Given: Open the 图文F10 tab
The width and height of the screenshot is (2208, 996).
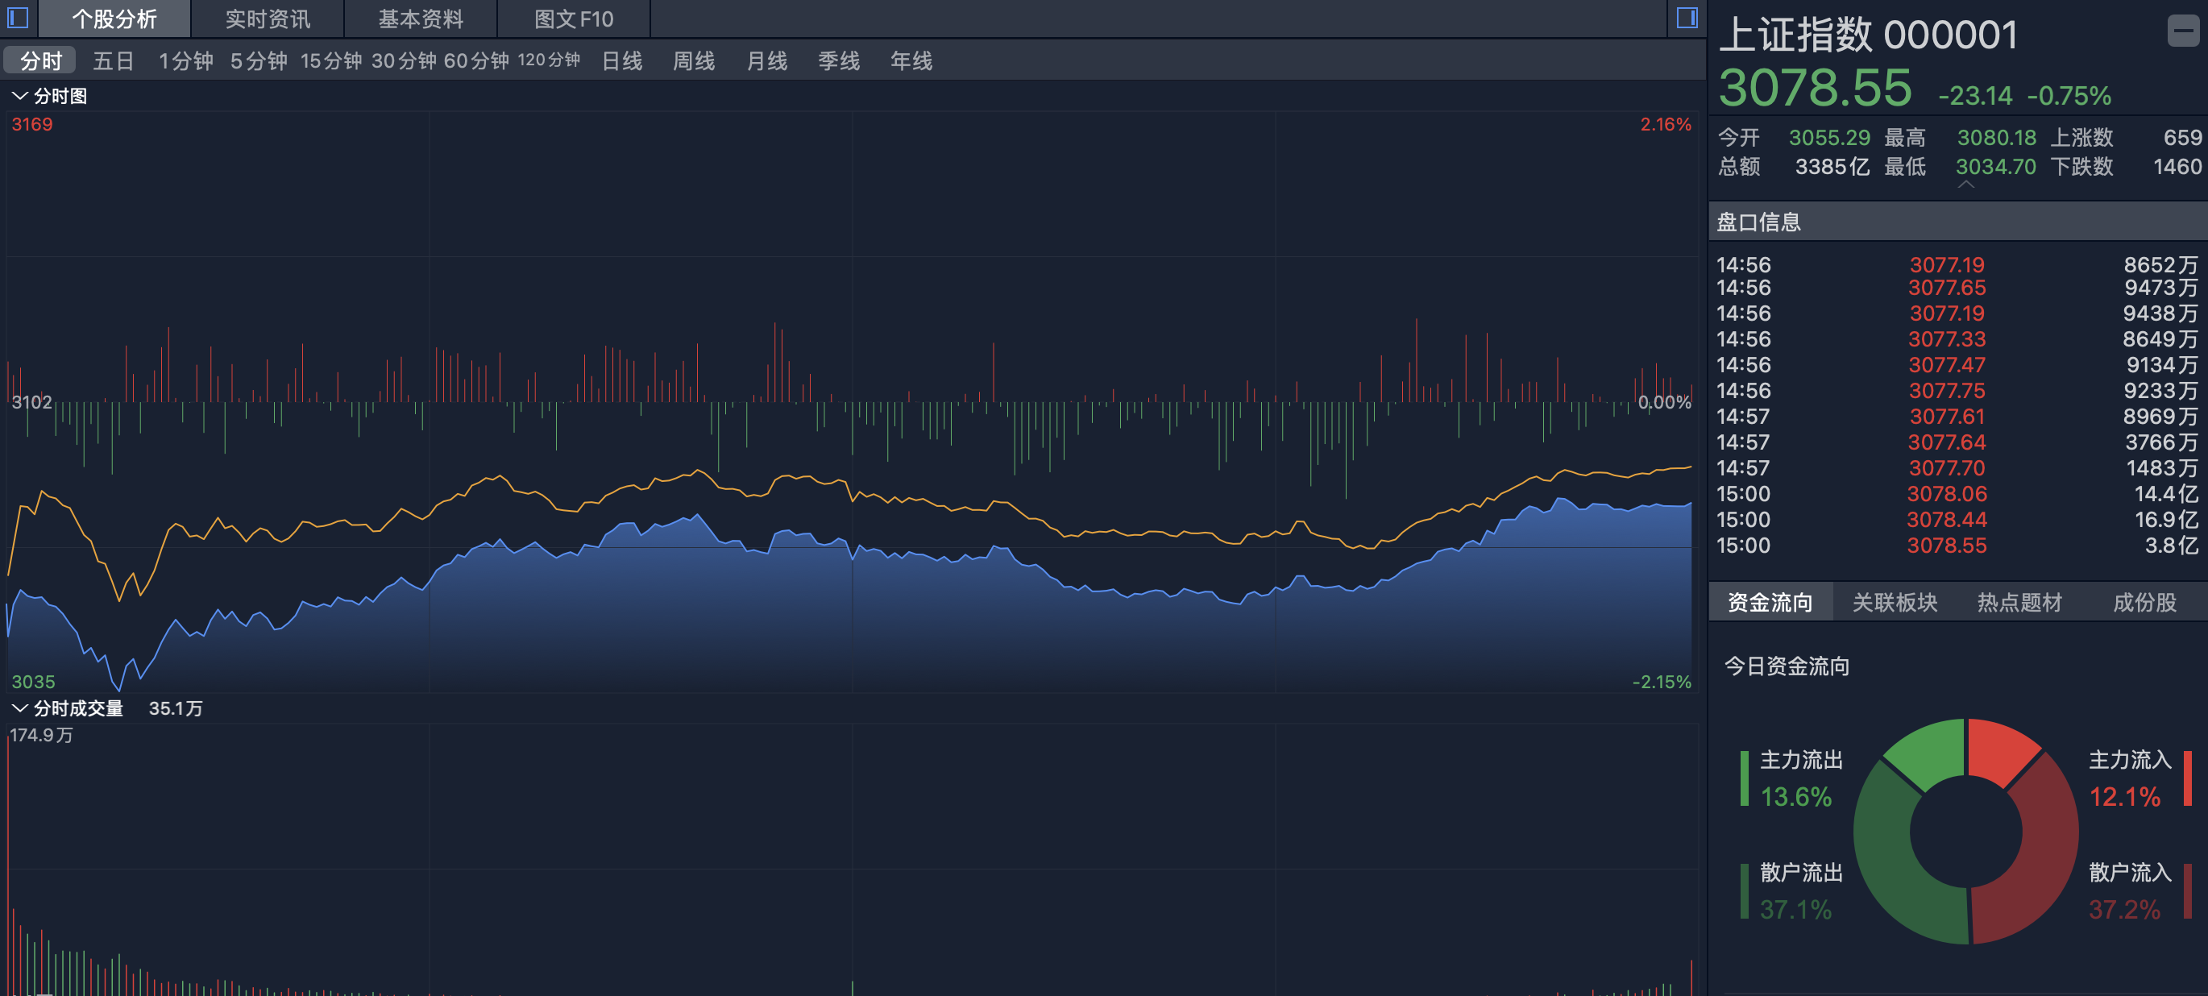Looking at the screenshot, I should 571,19.
